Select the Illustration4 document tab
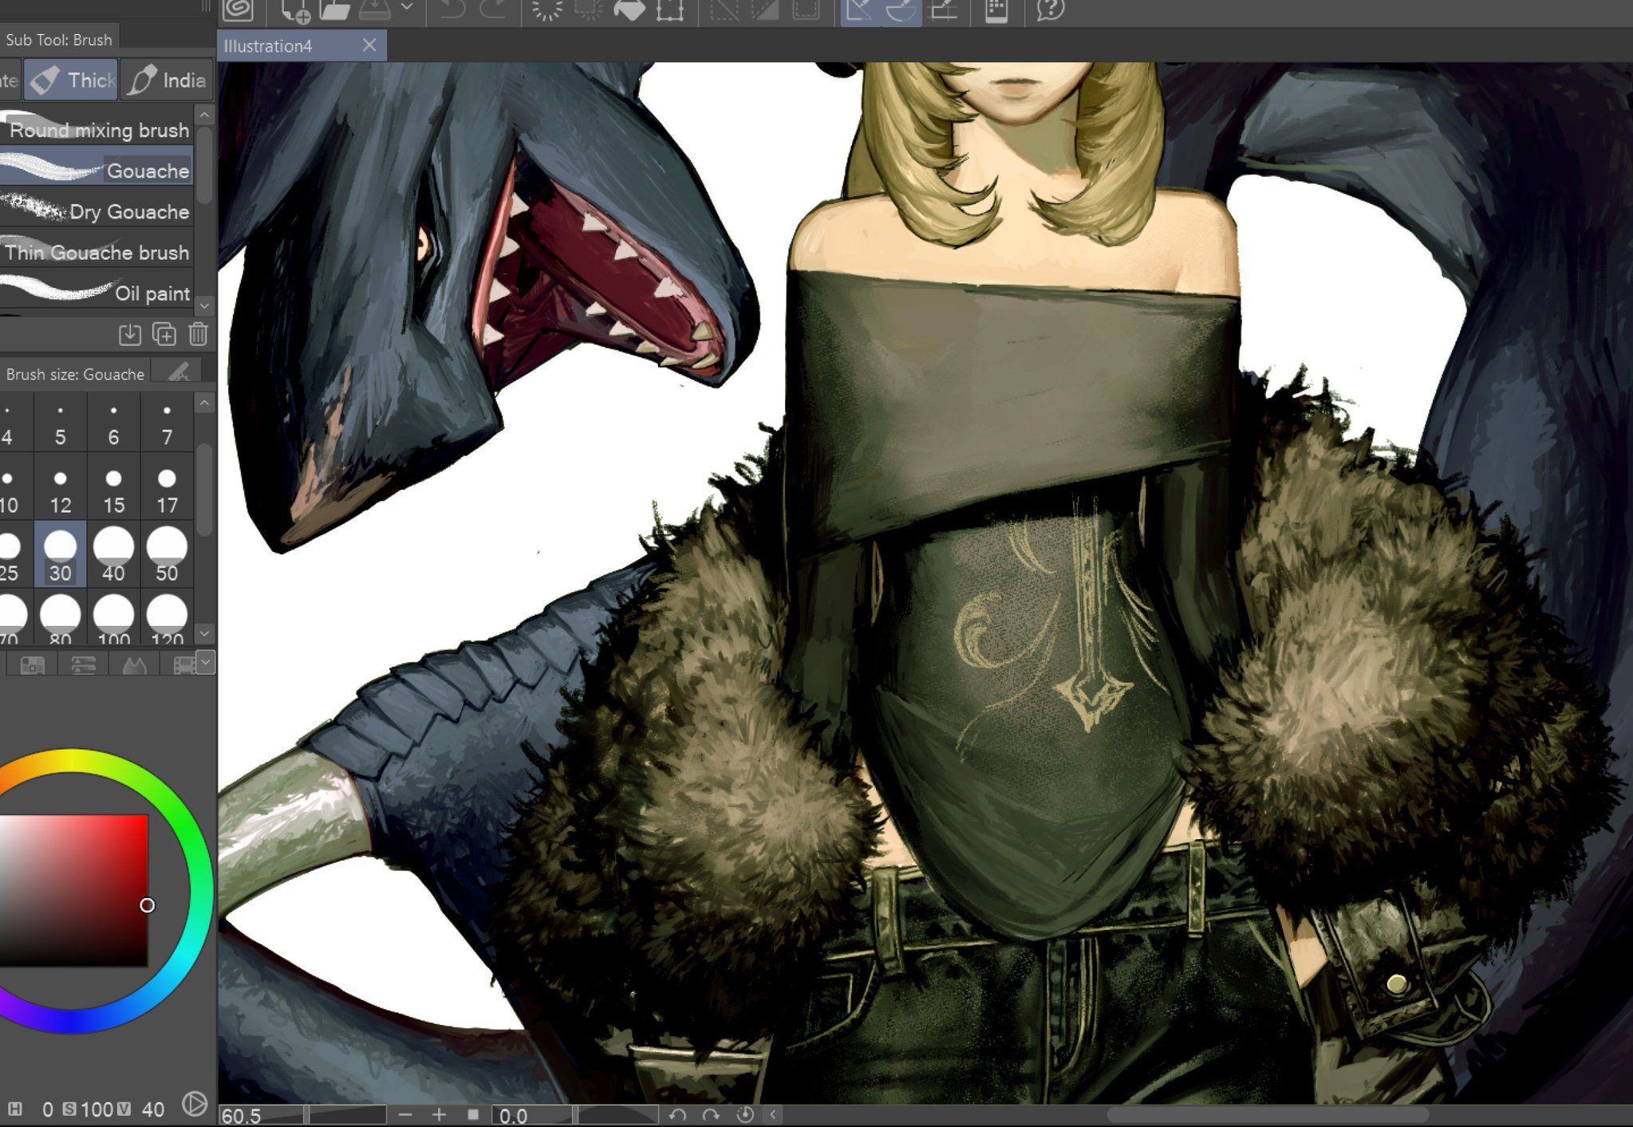Screen dimensions: 1633x1127 268,46
